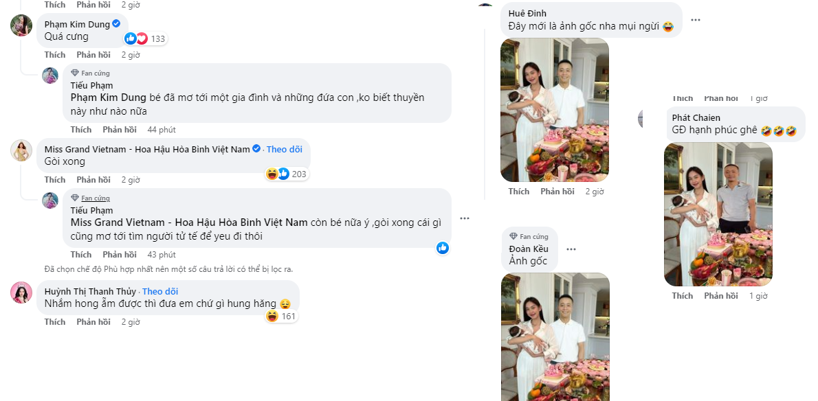818x401 pixels.
Task: Click the haha emoji reaction showing 203
Action: click(272, 173)
